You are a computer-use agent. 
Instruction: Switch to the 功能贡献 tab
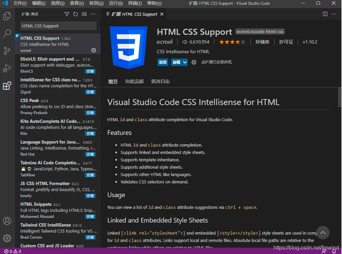[134, 81]
